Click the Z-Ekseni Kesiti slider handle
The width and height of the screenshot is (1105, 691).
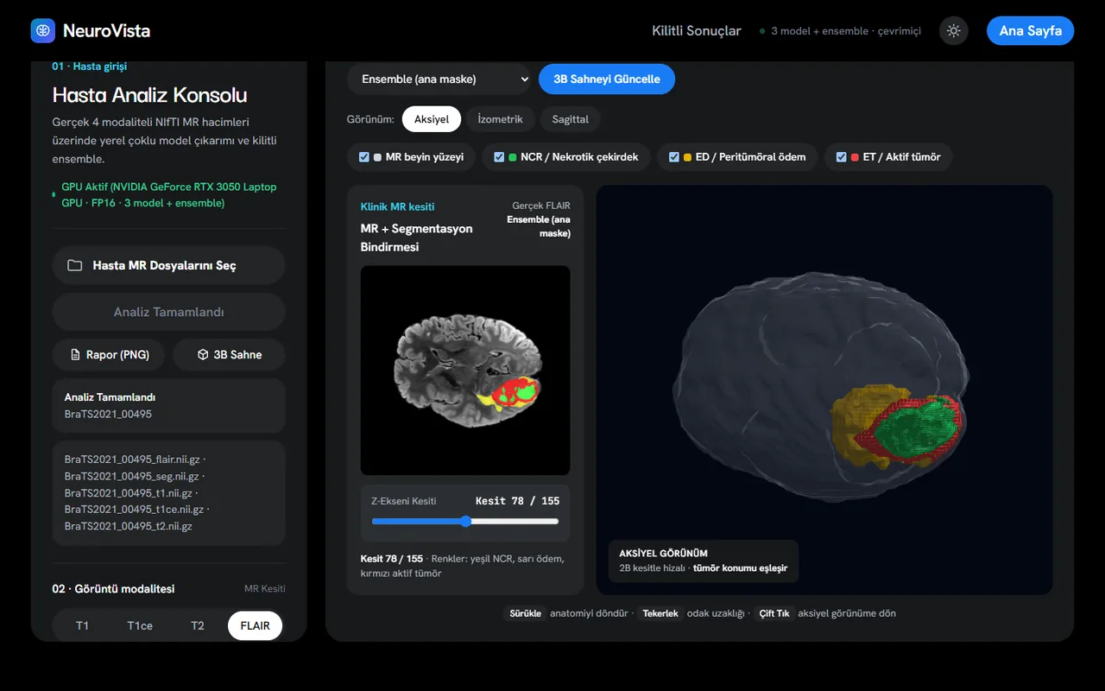466,521
